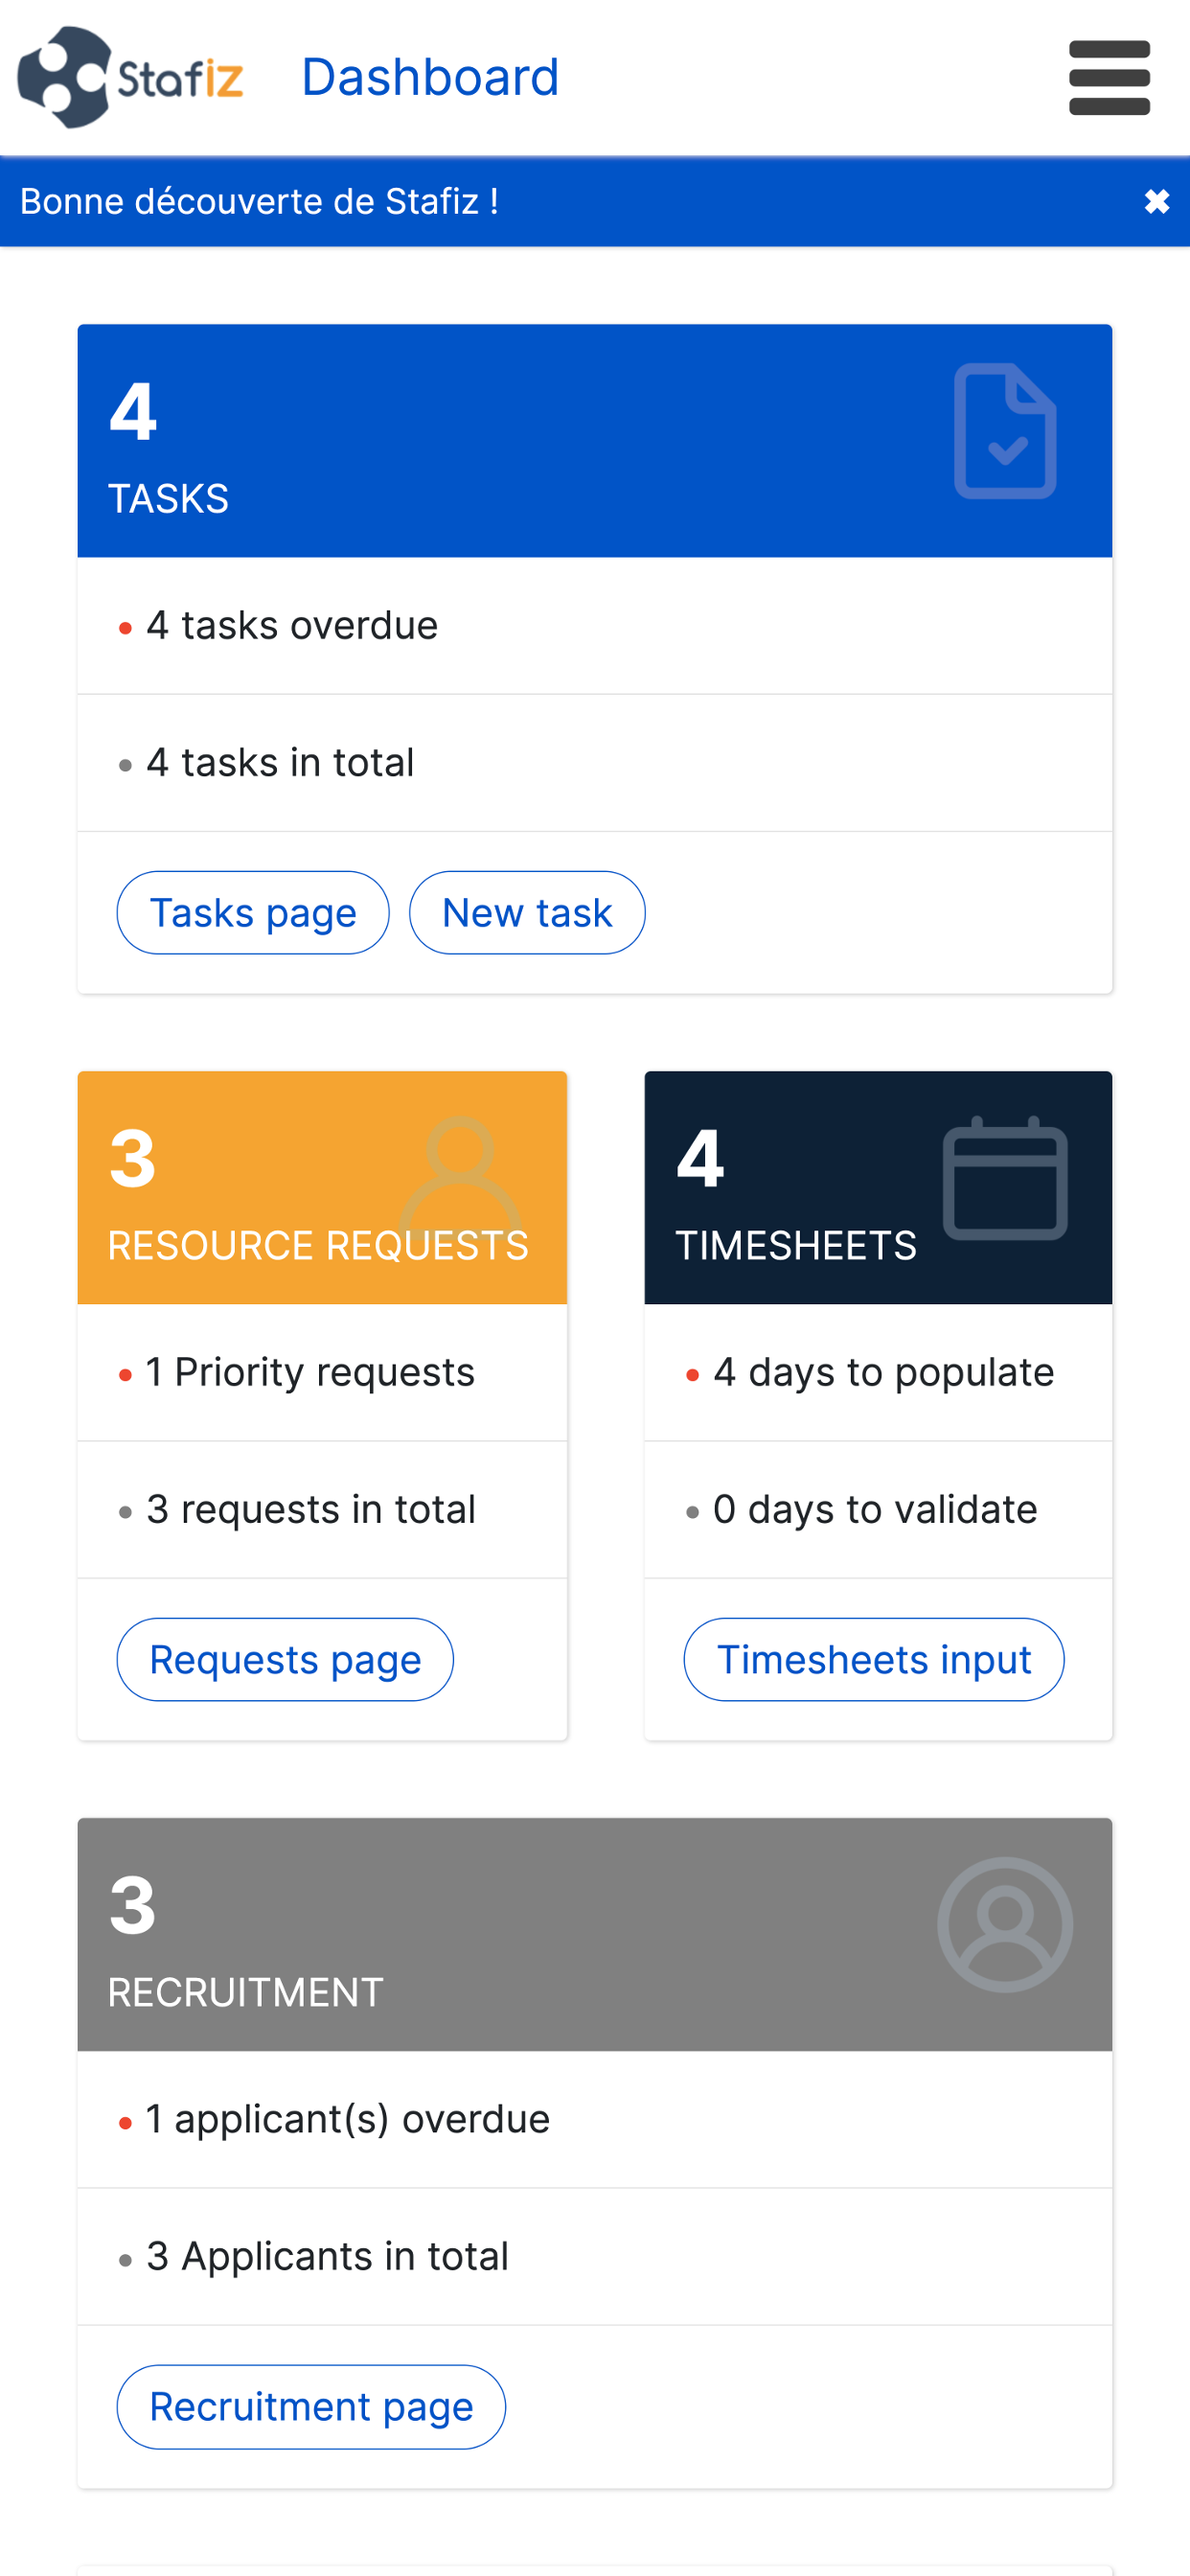Open the hamburger navigation menu
Image resolution: width=1190 pixels, height=2576 pixels.
coord(1109,78)
